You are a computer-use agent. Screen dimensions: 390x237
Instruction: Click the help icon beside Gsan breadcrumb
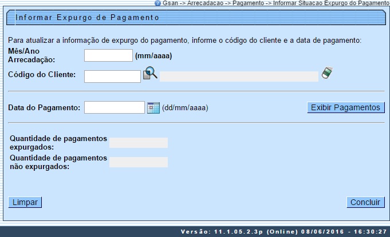coord(157,3)
